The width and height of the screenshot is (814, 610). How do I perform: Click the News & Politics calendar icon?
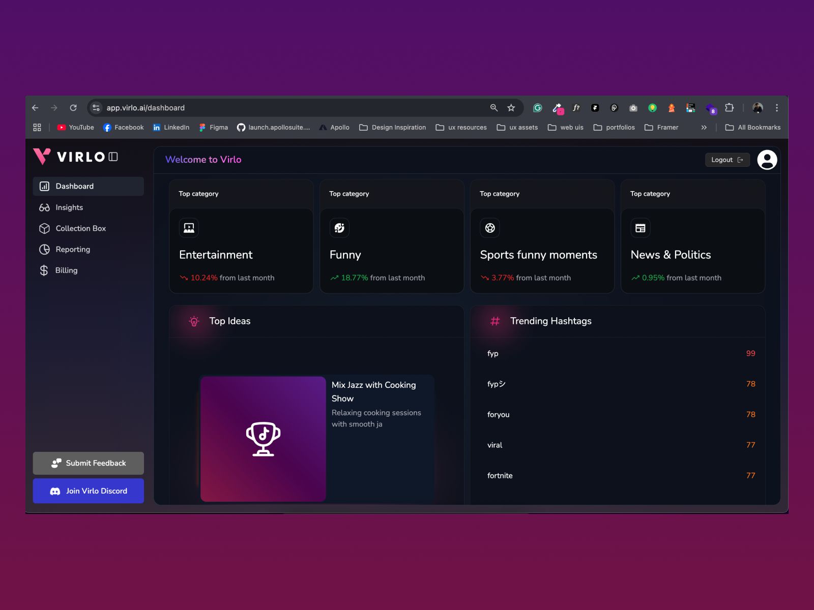[x=640, y=228]
